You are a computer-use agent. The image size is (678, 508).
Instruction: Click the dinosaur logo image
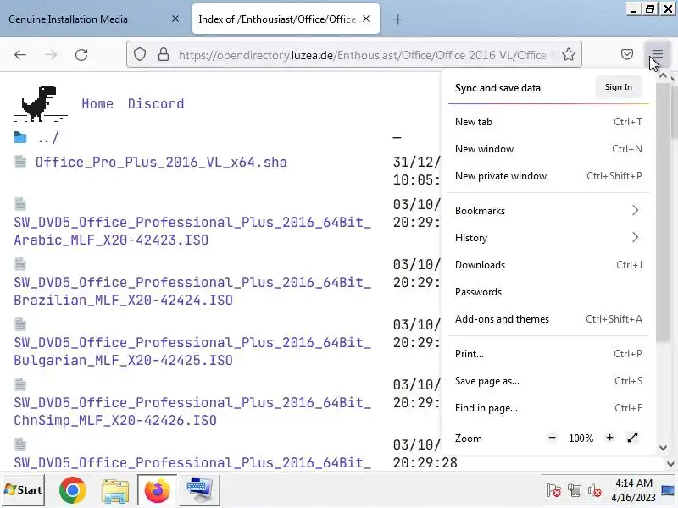(40, 103)
